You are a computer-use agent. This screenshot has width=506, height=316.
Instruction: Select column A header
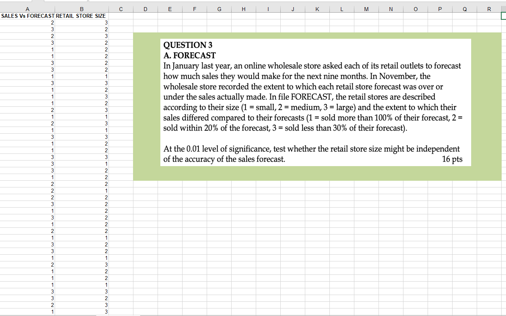[27, 9]
